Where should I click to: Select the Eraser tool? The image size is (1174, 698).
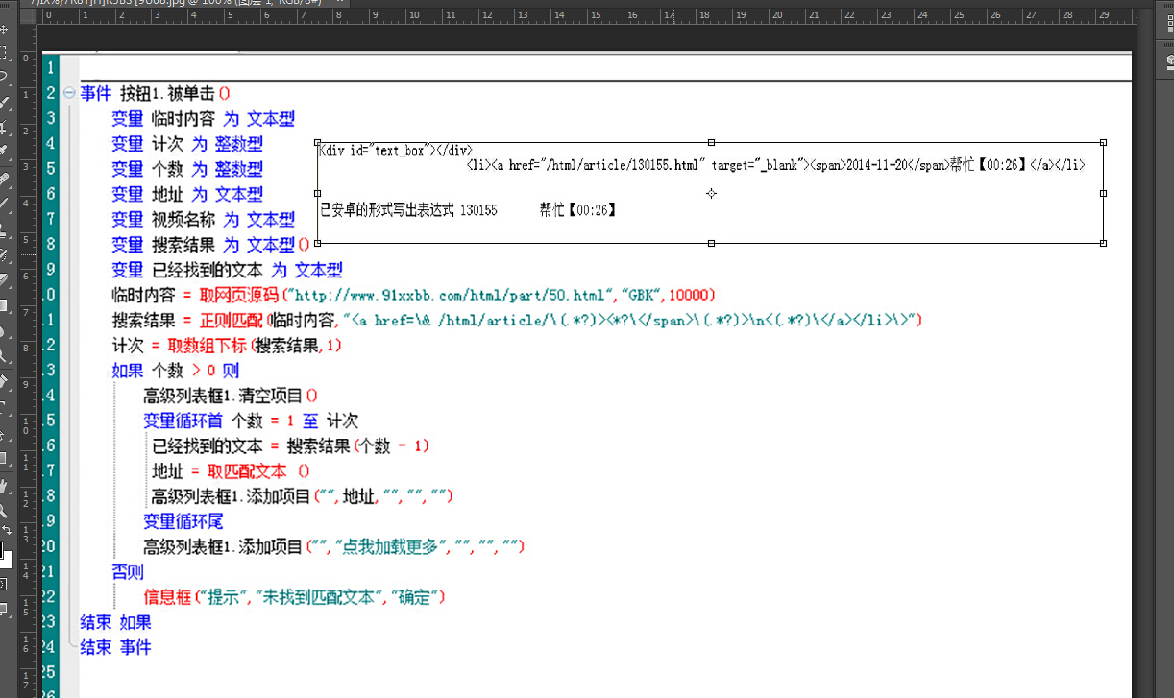(x=4, y=280)
